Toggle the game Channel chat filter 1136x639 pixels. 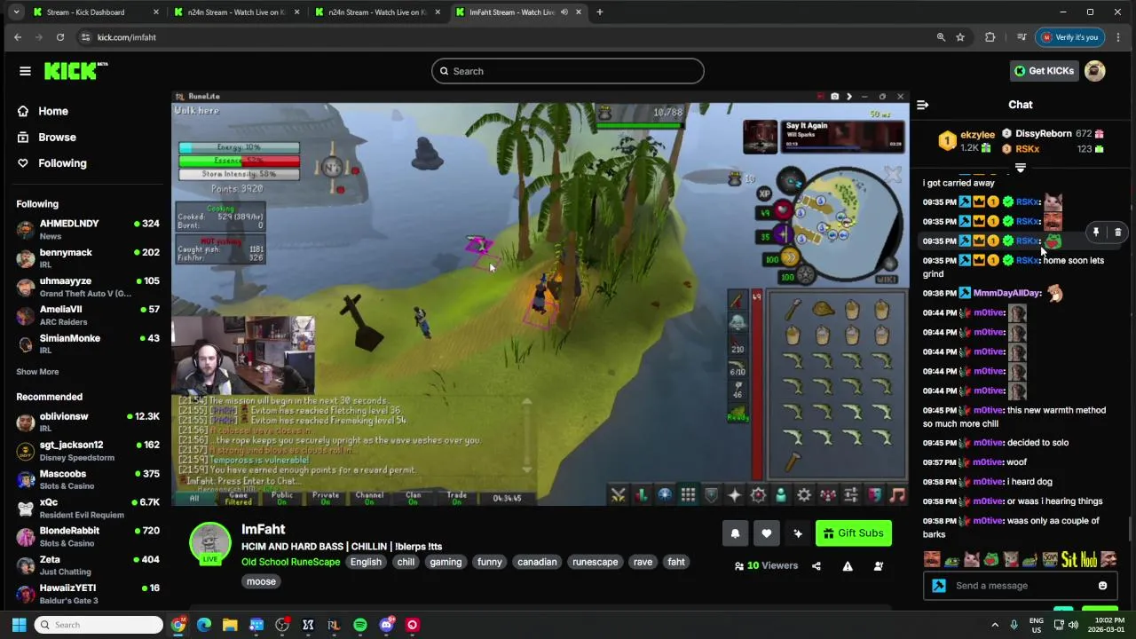369,498
